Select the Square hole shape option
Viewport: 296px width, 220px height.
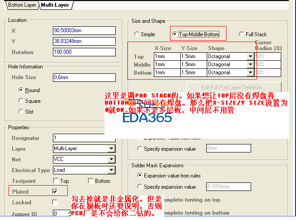click(21, 101)
